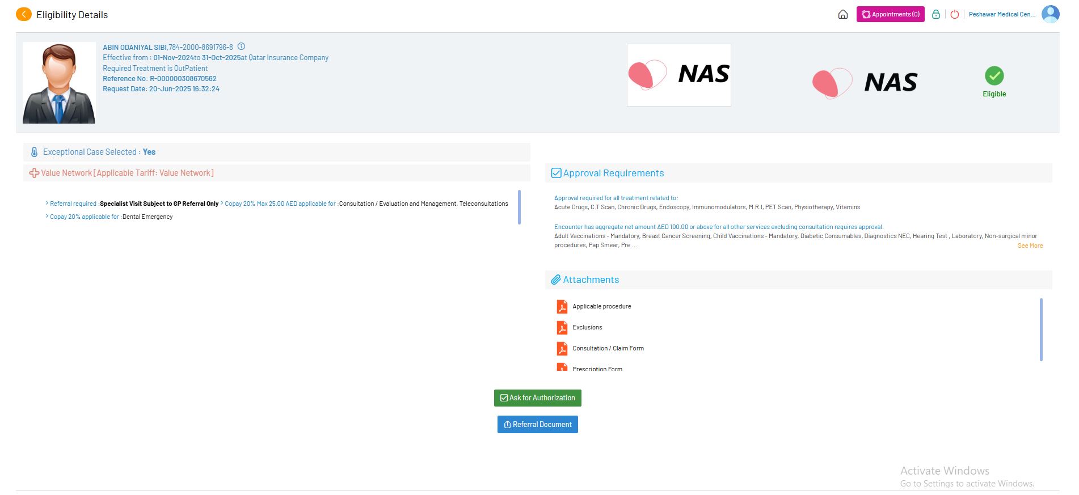
Task: Select the patient name ABIN ODANIYAL SIBI
Action: click(135, 47)
